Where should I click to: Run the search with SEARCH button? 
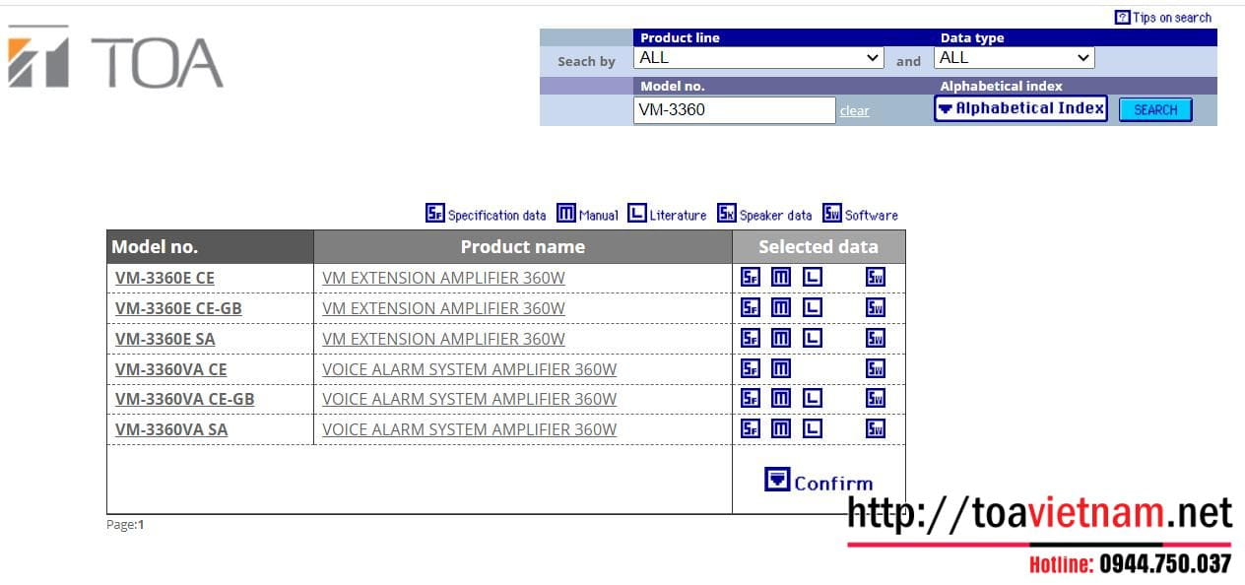click(1155, 109)
